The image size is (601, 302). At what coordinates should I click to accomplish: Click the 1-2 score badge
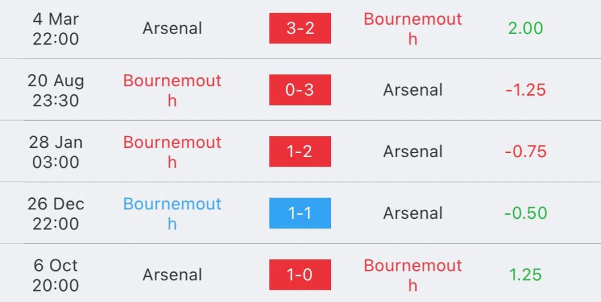[x=300, y=151]
